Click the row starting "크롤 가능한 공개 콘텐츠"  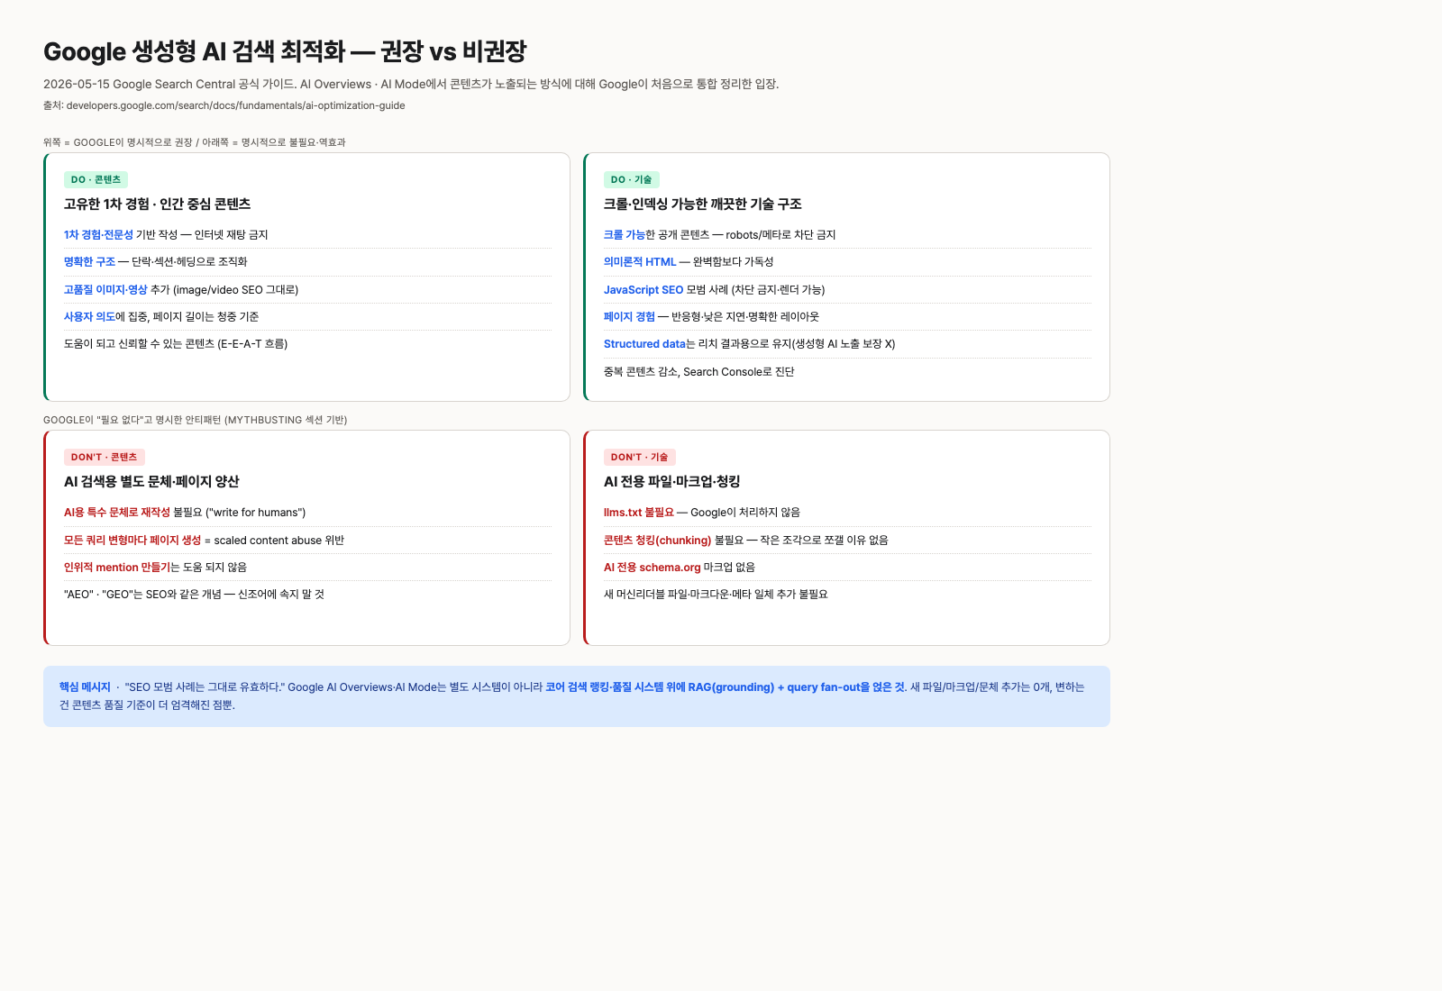847,234
